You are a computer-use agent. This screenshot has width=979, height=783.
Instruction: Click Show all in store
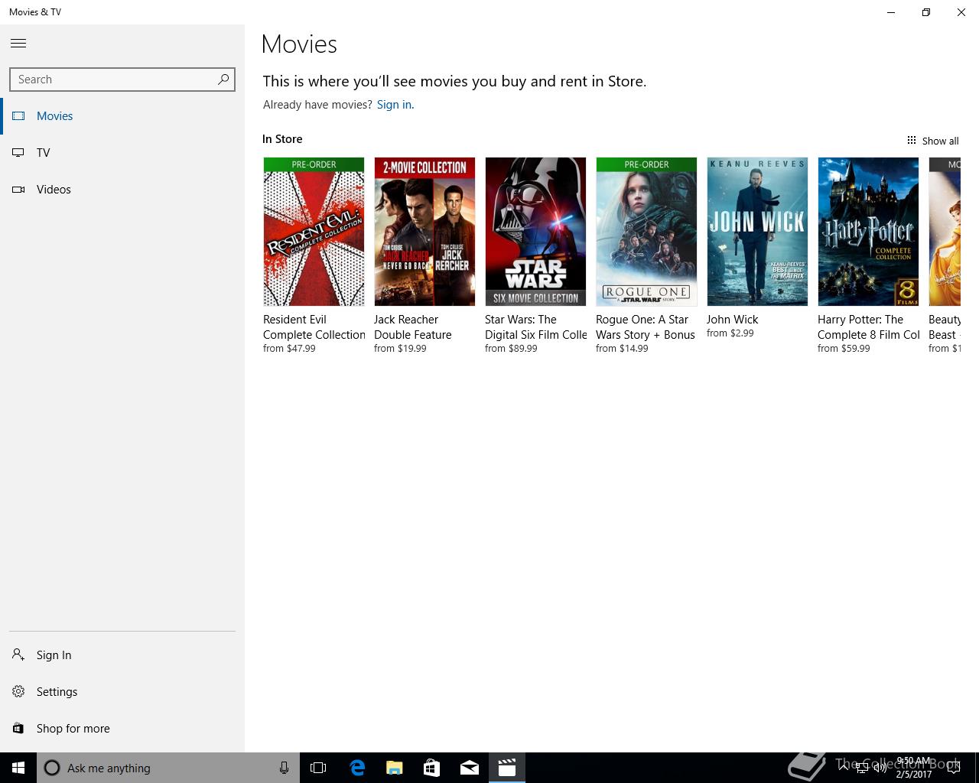(x=932, y=141)
